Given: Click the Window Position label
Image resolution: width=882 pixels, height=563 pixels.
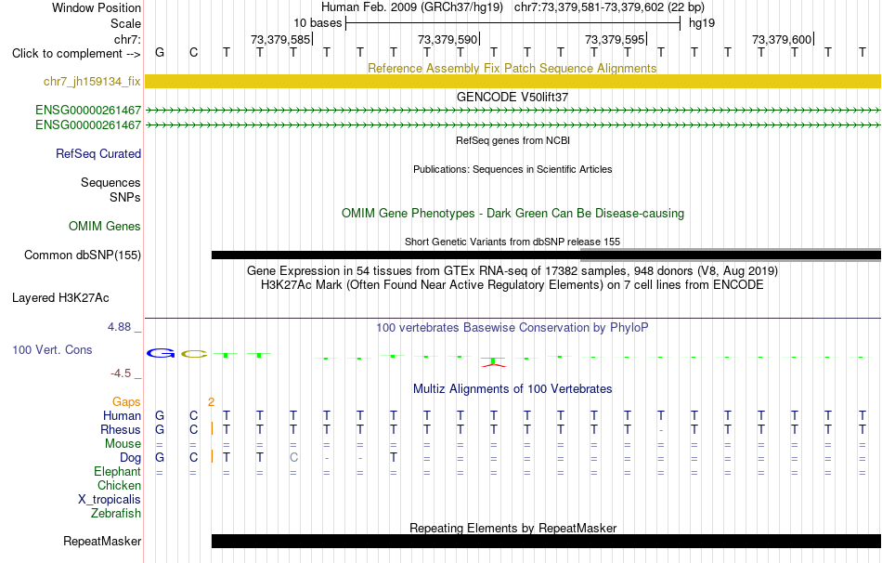Looking at the screenshot, I should coord(97,7).
